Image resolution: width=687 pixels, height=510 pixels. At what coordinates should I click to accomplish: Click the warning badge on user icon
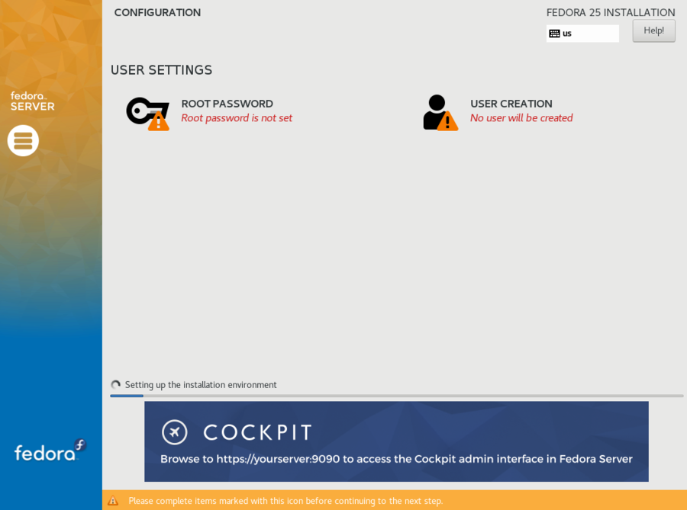(447, 121)
